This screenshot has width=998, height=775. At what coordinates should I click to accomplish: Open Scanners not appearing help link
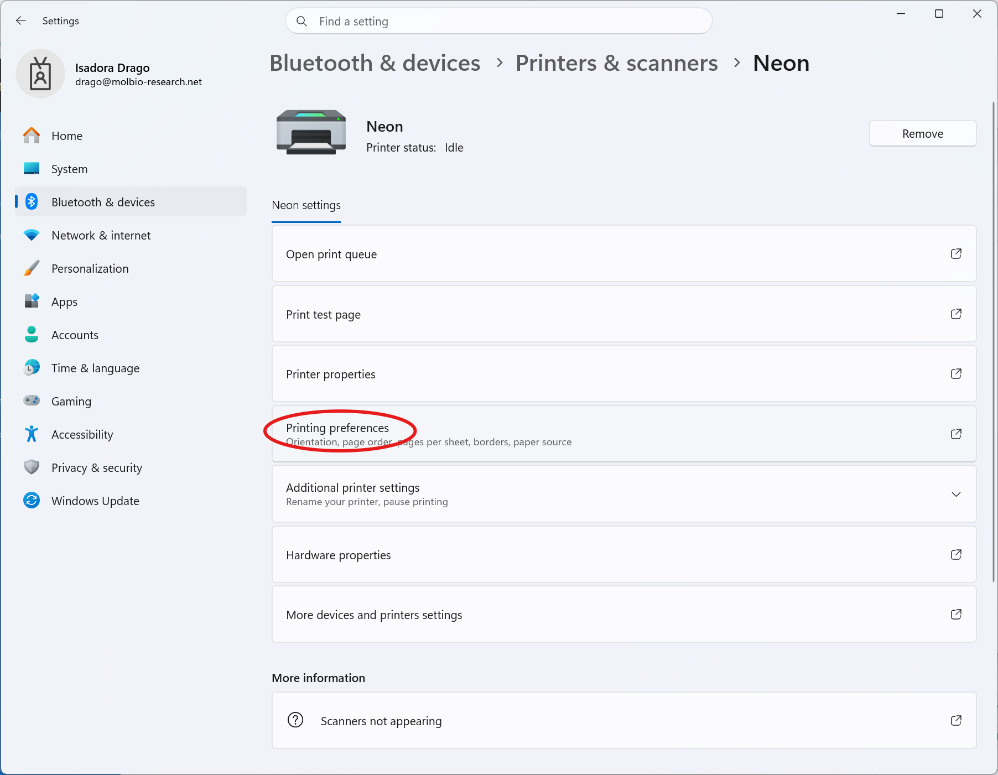pos(624,721)
